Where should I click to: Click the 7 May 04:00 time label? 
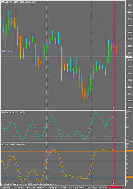[54, 187]
